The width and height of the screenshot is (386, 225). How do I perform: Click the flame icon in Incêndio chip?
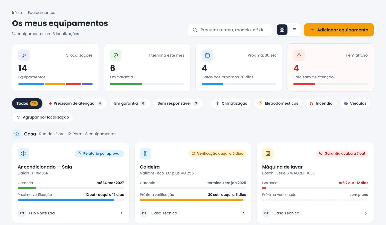pyautogui.click(x=311, y=103)
